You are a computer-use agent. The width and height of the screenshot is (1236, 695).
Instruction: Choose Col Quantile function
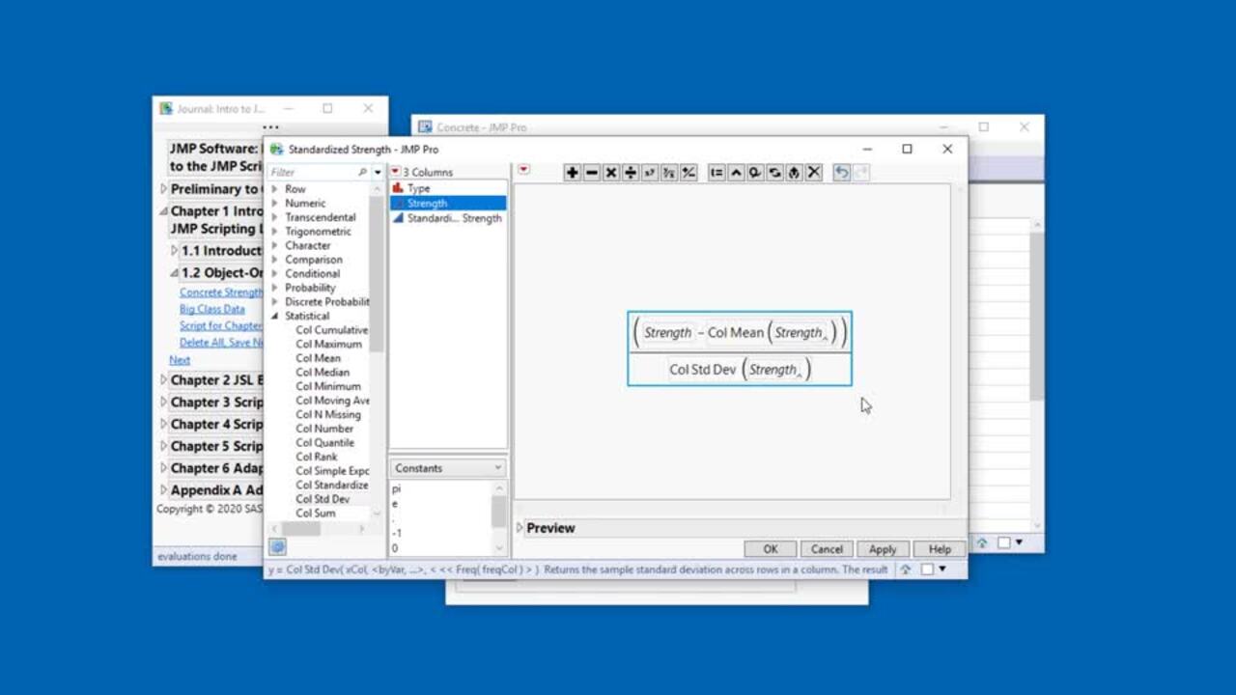coord(324,442)
